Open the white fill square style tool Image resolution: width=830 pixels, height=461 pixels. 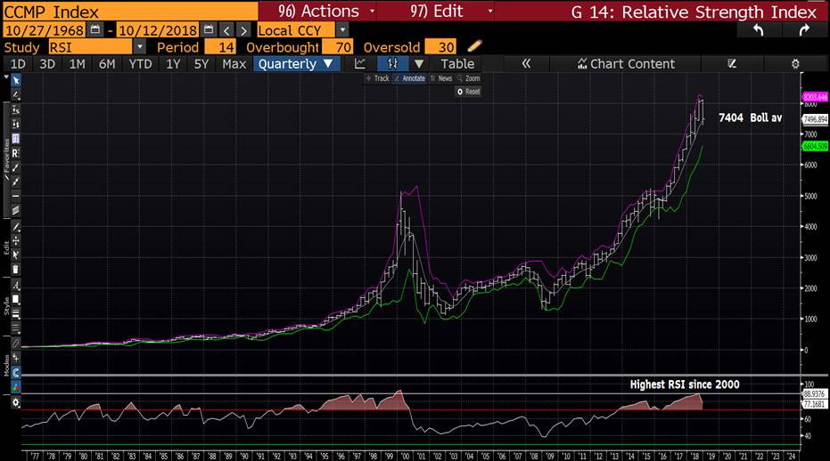pyautogui.click(x=16, y=300)
